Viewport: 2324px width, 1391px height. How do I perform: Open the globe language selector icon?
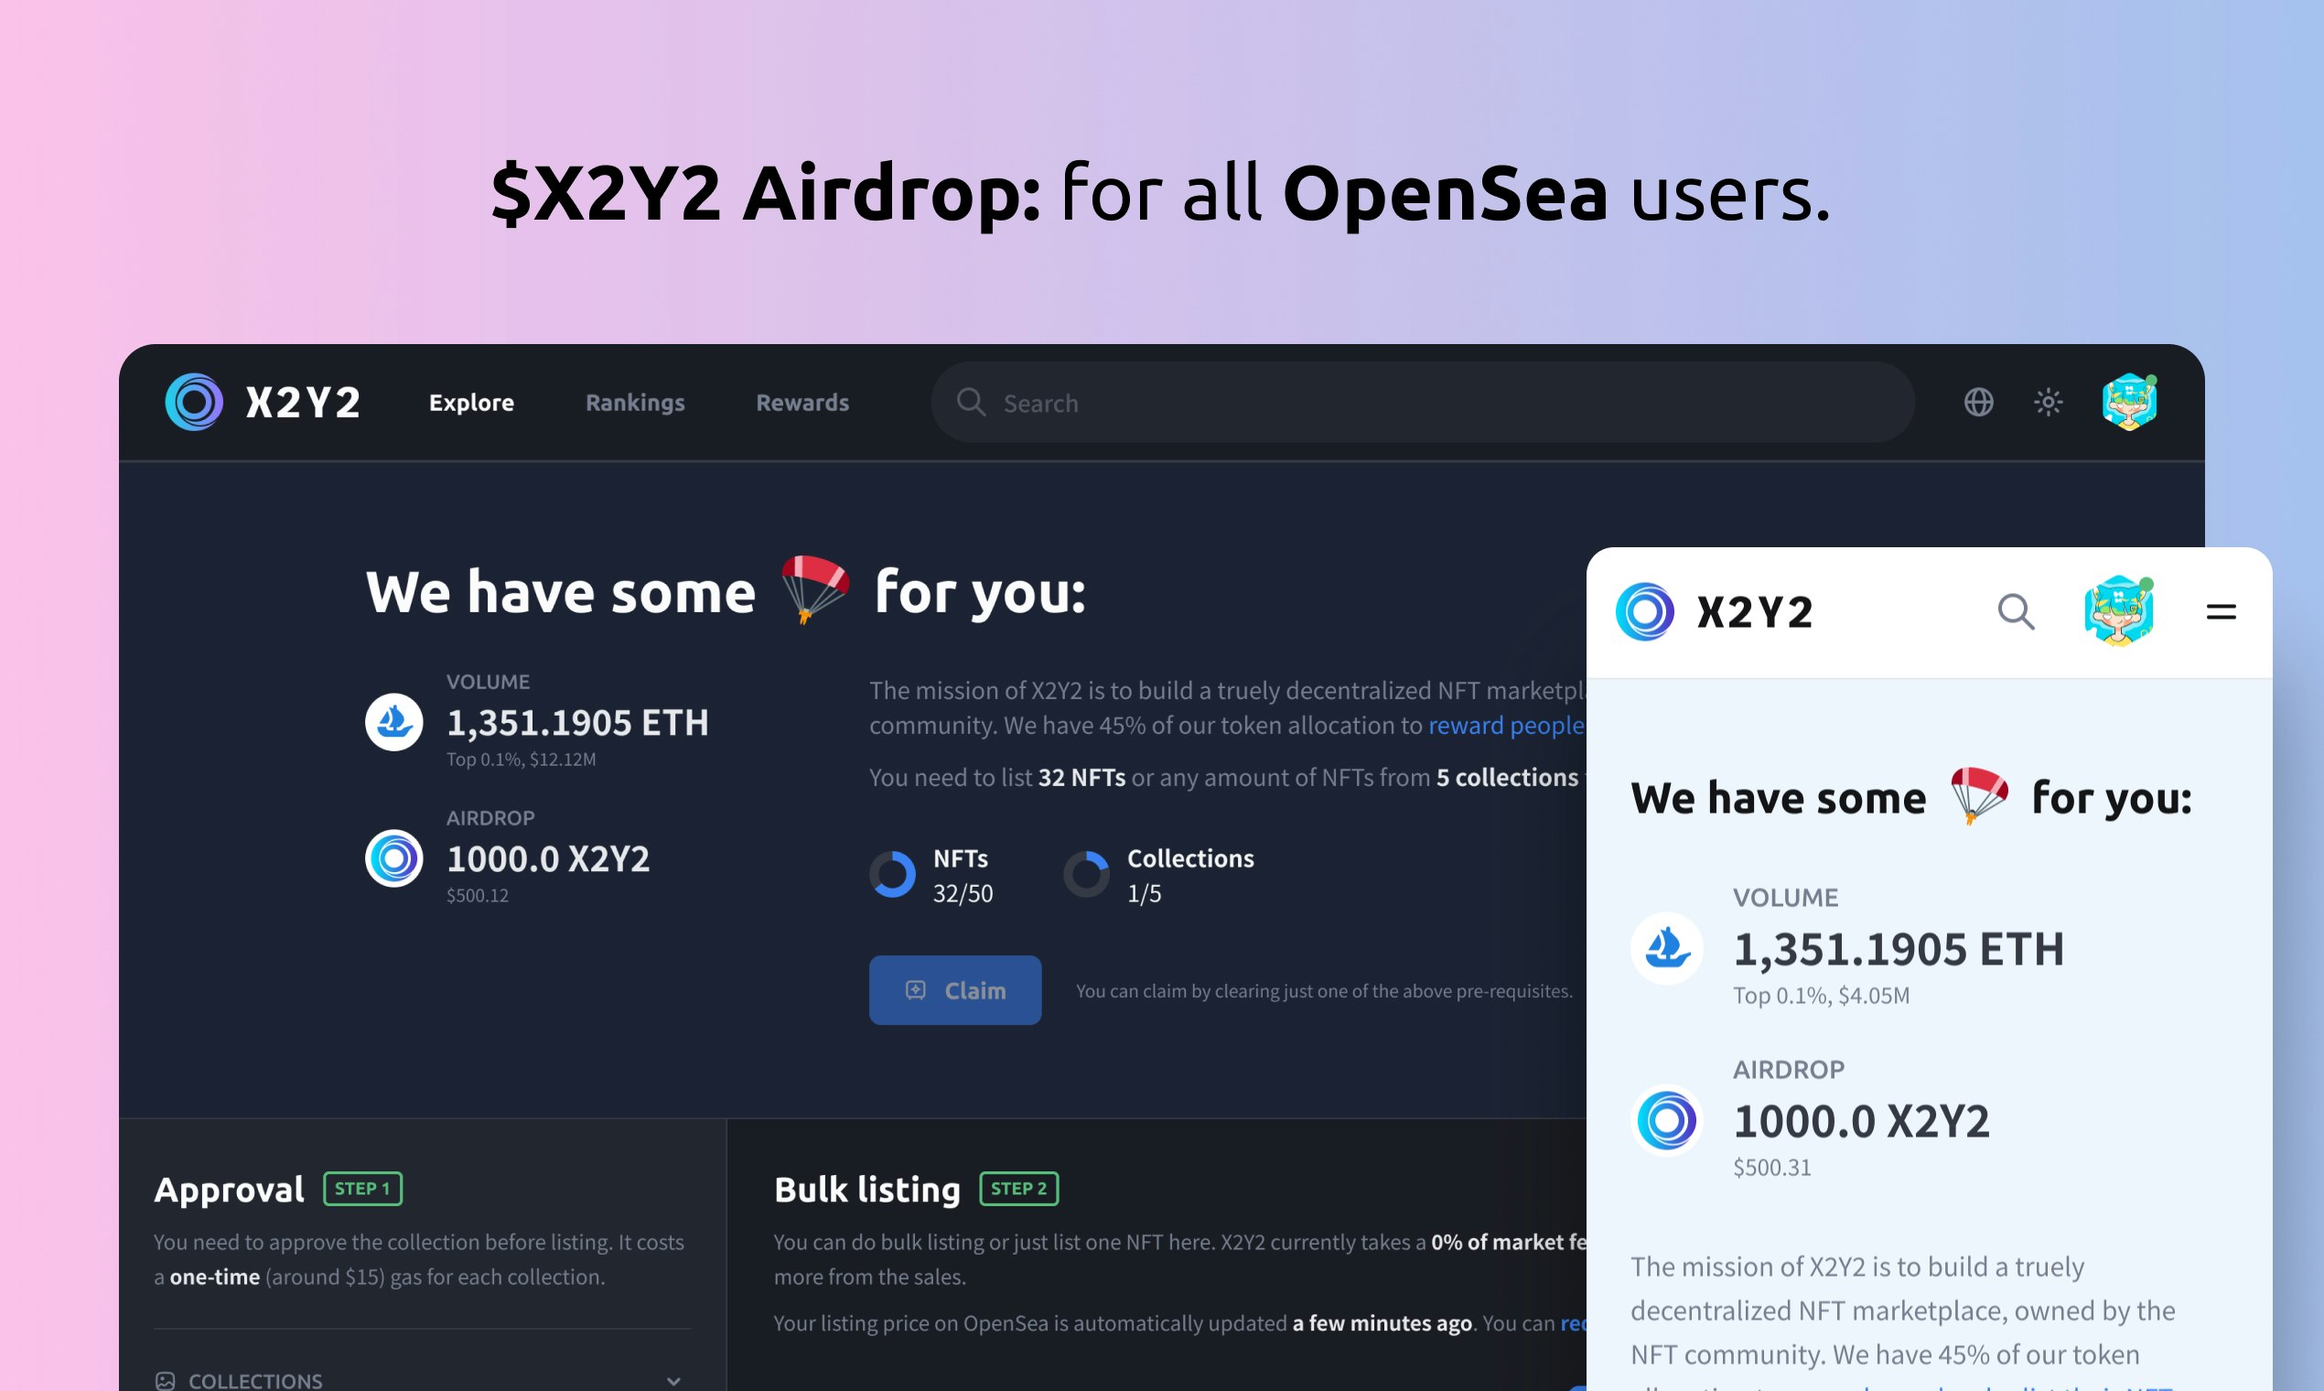(x=1978, y=402)
